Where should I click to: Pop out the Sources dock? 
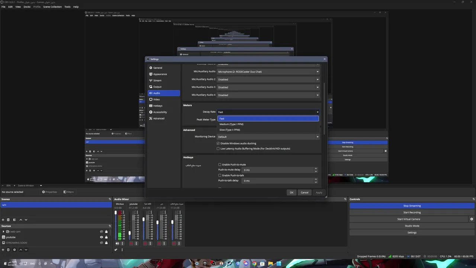pos(110,226)
